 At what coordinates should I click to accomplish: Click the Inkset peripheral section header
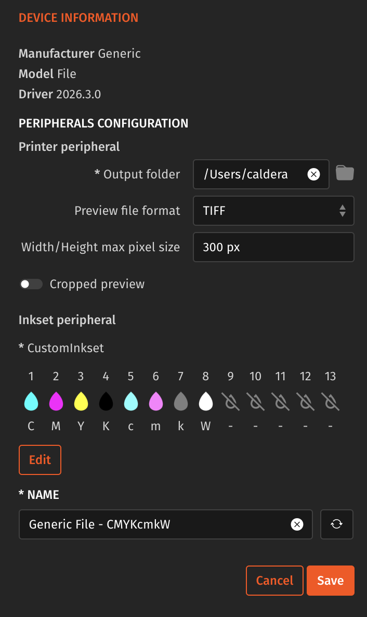[x=67, y=319]
